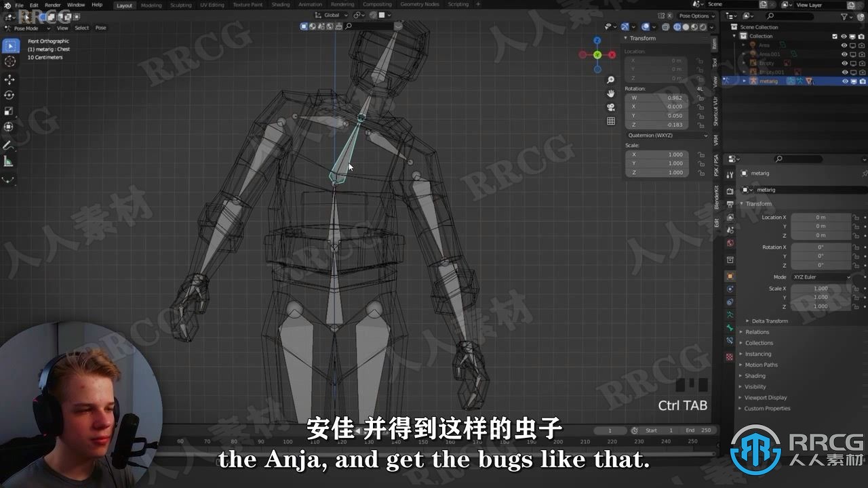
Task: Switch to the Animation workspace tab
Action: click(310, 5)
